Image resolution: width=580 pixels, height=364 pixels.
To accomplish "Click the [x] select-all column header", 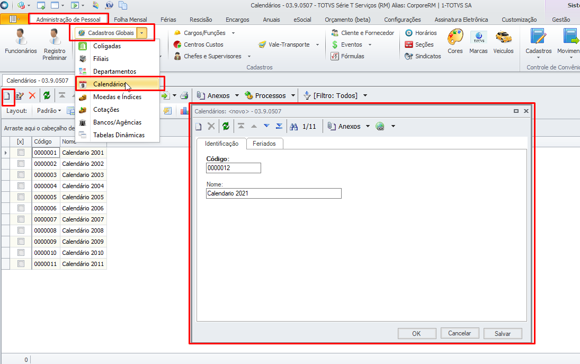I will (21, 141).
